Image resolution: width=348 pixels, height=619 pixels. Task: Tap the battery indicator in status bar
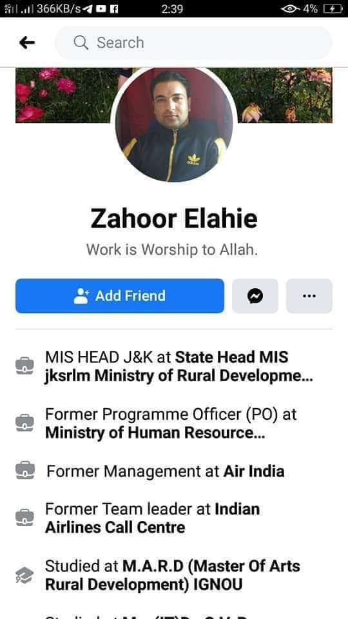333,8
